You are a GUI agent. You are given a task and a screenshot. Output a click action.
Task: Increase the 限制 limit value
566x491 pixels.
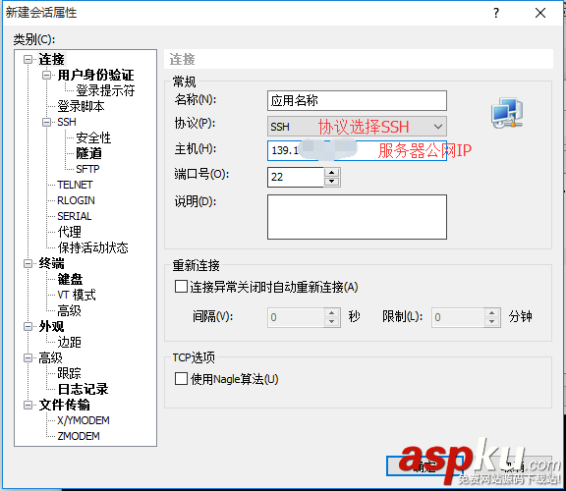pyautogui.click(x=492, y=313)
